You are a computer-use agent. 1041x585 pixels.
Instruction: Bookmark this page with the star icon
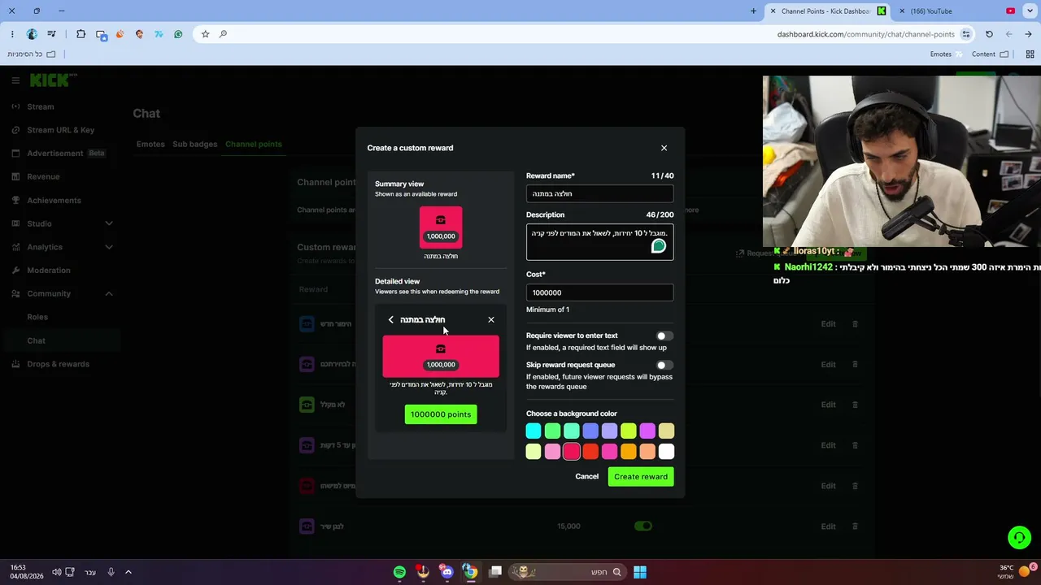point(205,34)
